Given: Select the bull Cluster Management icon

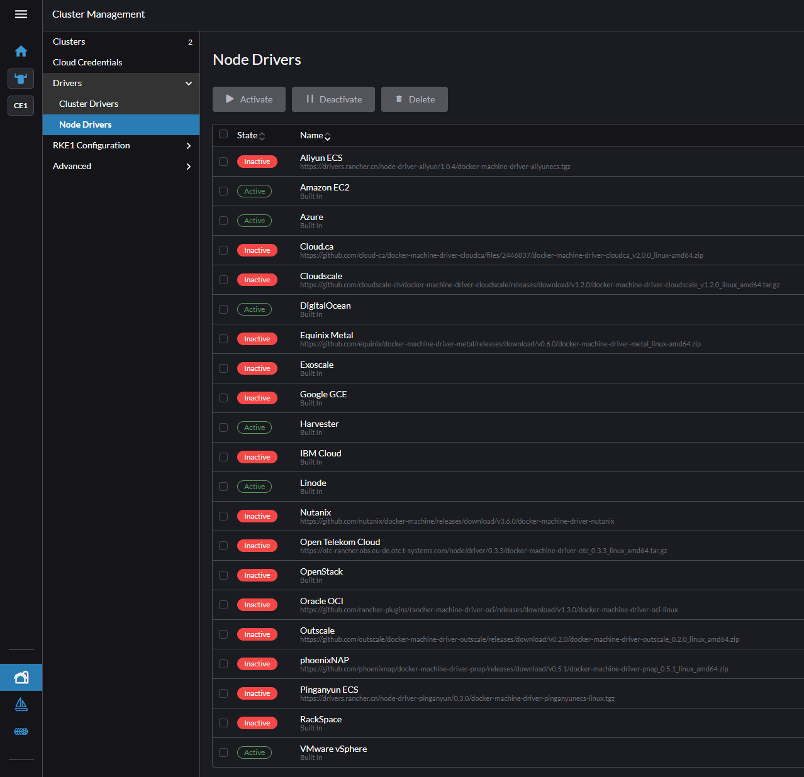Looking at the screenshot, I should point(21,79).
